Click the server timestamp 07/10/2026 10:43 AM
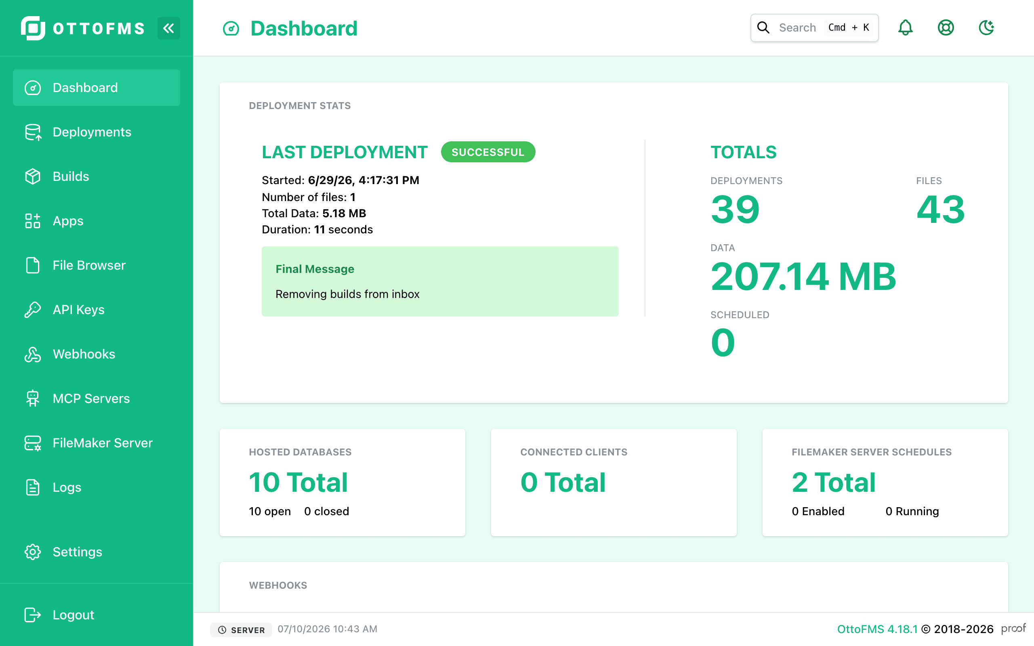 (327, 629)
